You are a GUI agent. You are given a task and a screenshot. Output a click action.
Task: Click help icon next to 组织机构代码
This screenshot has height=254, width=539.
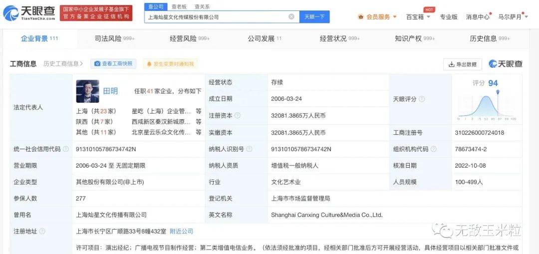(x=434, y=149)
